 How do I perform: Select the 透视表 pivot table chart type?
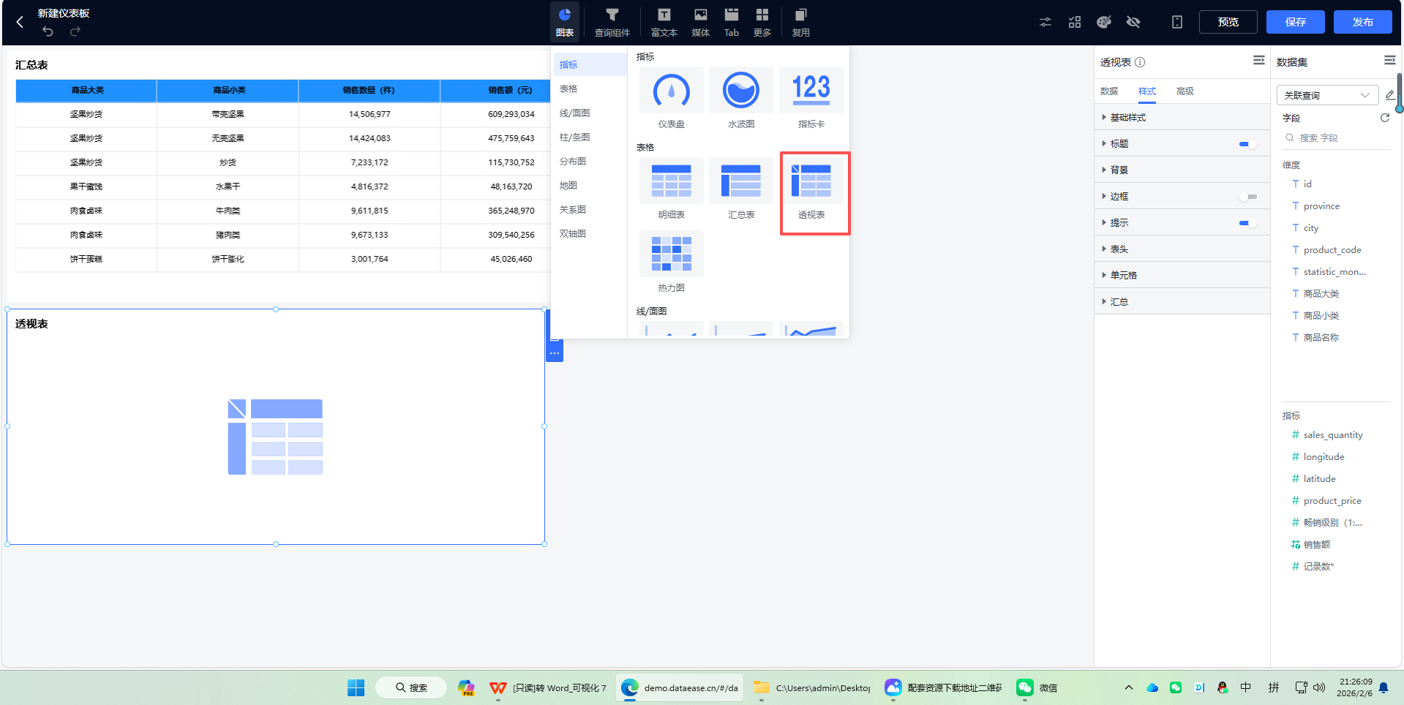(811, 189)
